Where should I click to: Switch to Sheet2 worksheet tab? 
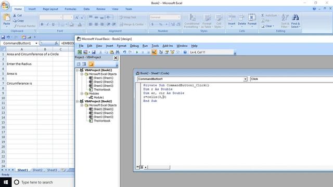click(x=37, y=170)
